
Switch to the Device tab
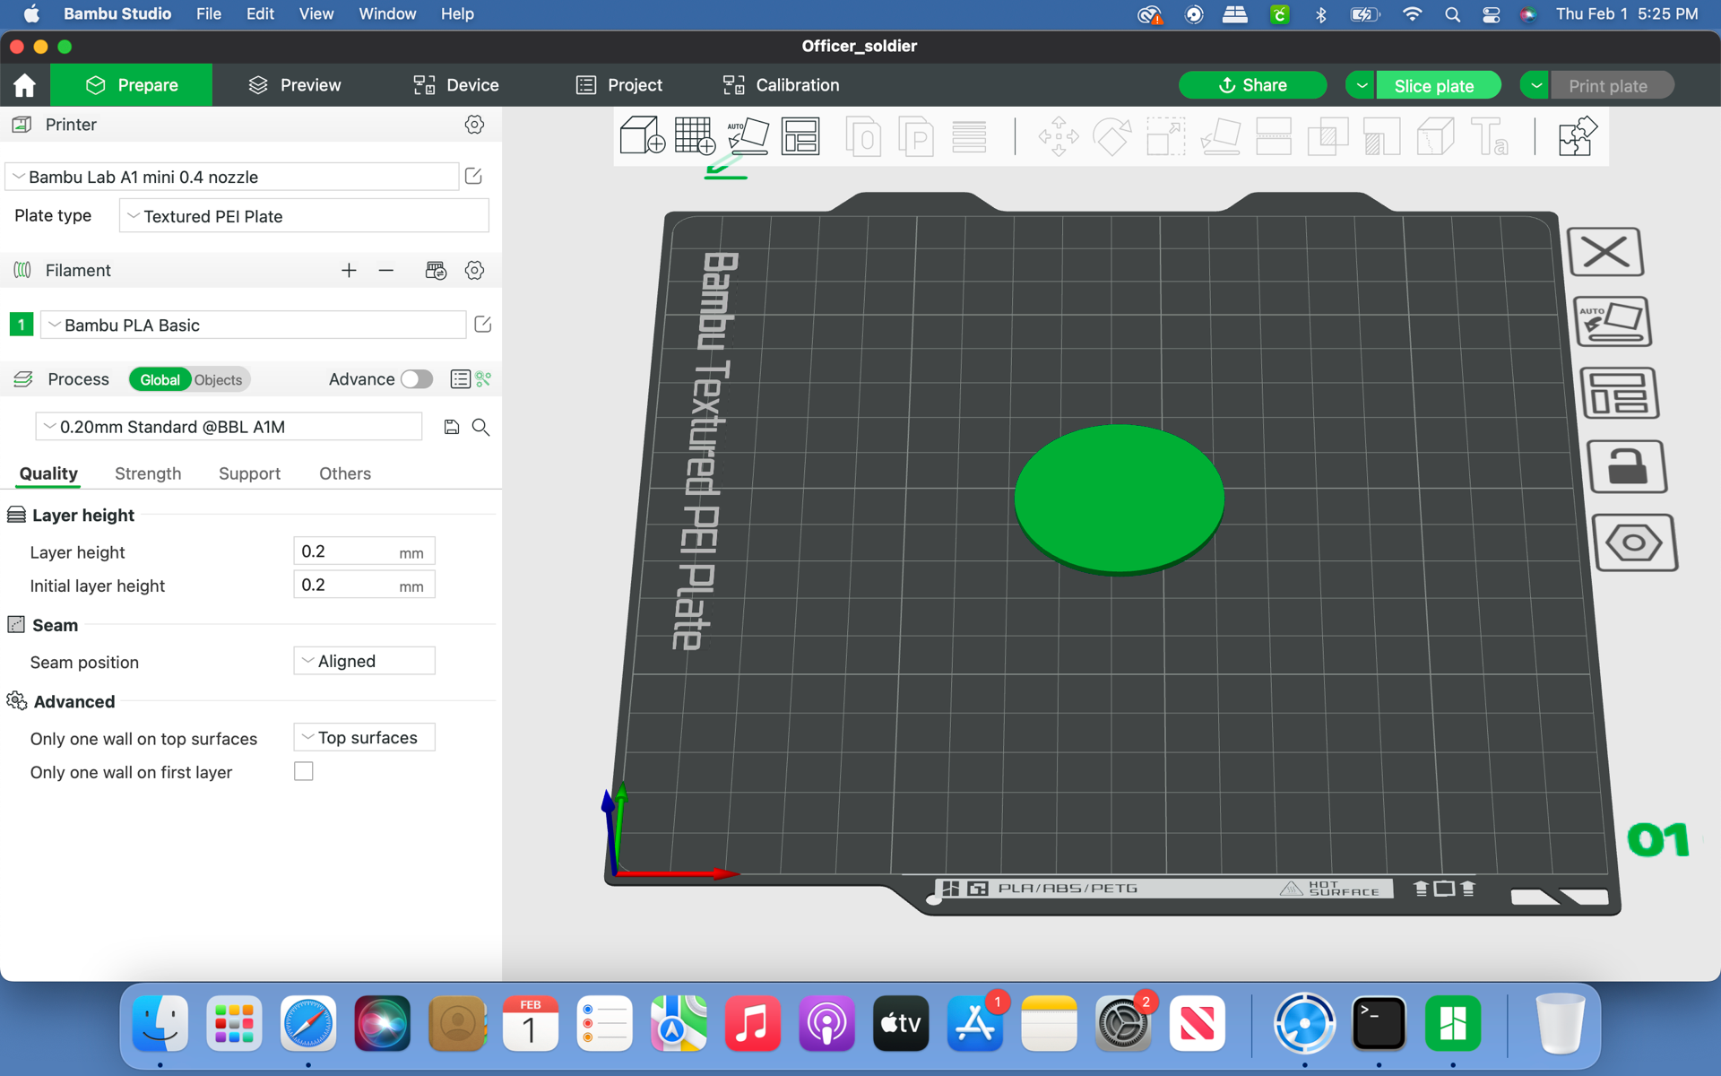[x=456, y=85]
